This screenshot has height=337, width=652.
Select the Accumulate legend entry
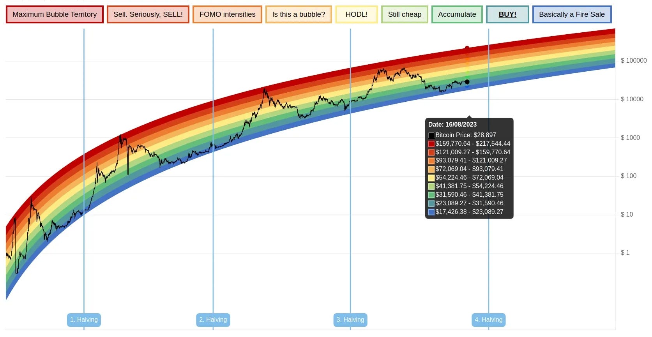(x=457, y=14)
